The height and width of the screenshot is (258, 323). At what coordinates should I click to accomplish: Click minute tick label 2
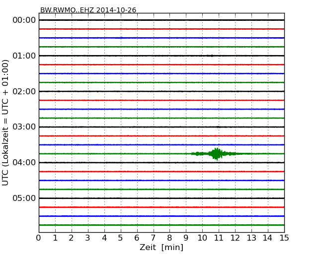coord(71,238)
